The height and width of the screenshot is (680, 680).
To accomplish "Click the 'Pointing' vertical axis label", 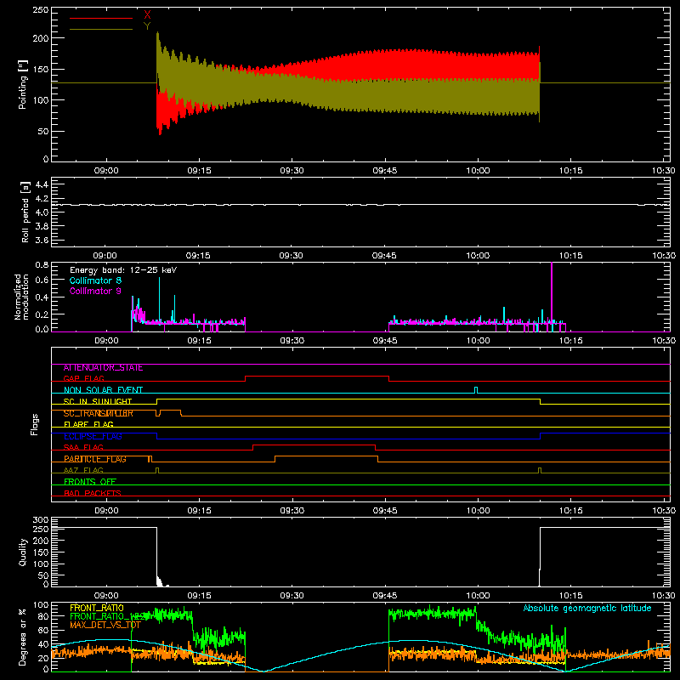I will point(23,84).
